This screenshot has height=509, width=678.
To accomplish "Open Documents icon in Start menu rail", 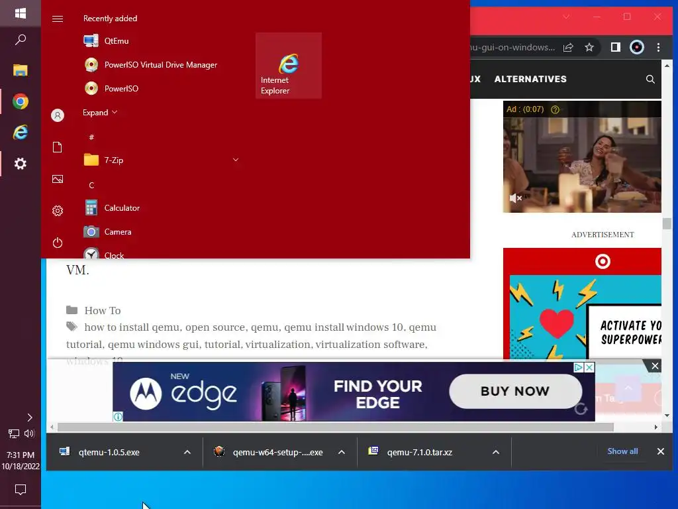I will pos(58,147).
